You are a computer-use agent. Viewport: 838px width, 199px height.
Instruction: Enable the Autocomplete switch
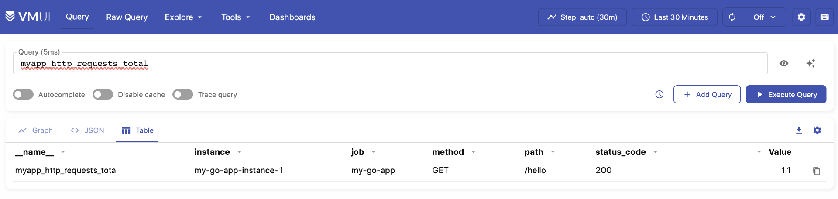[23, 94]
